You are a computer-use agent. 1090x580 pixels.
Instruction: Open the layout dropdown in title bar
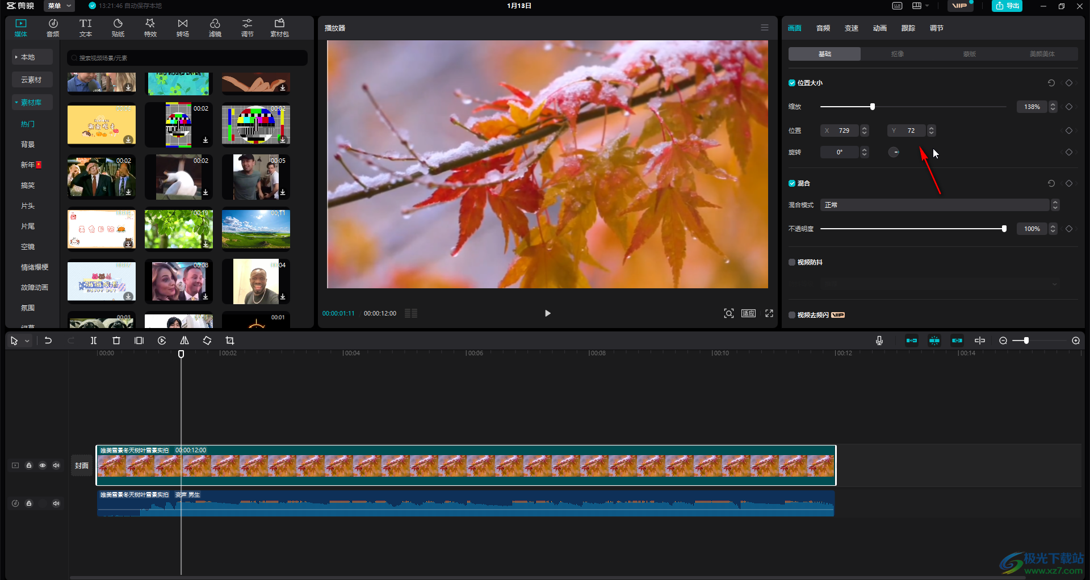pyautogui.click(x=920, y=6)
